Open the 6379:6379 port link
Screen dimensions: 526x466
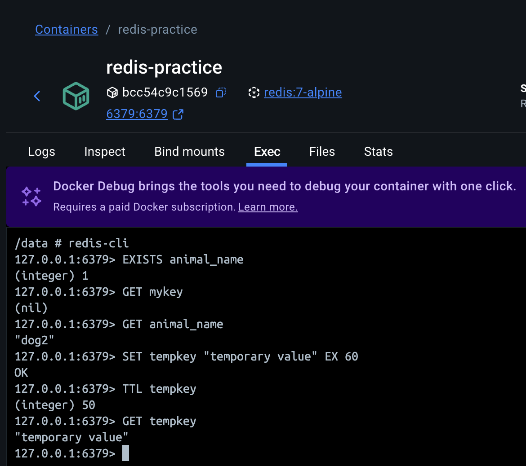137,114
